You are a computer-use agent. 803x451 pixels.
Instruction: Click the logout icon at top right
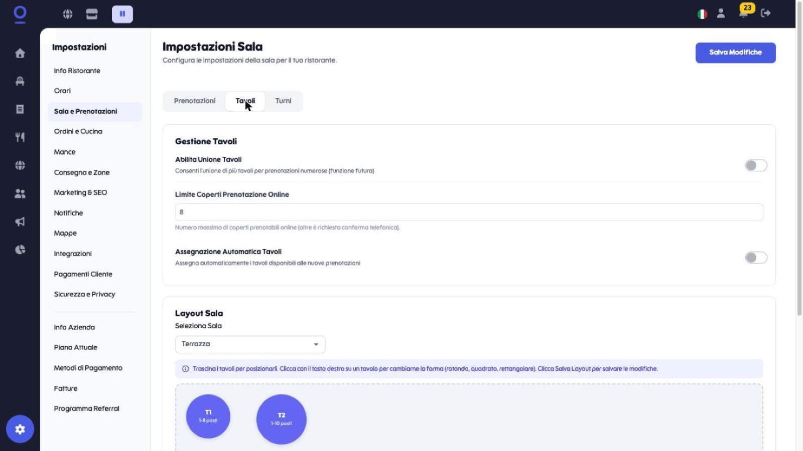coord(766,14)
